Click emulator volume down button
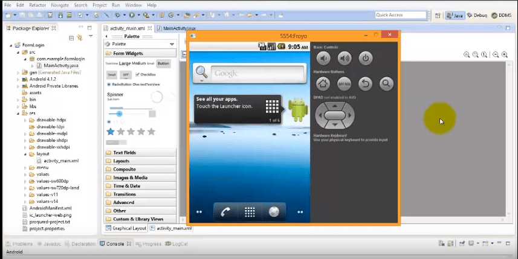The image size is (518, 259). click(323, 59)
